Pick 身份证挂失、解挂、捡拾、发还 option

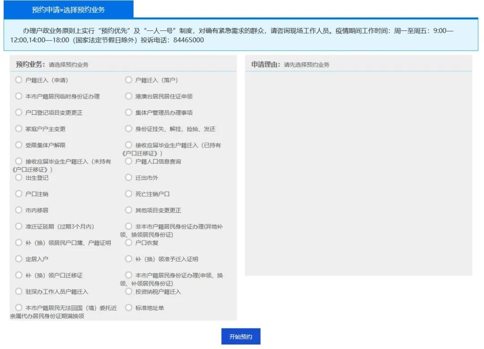pyautogui.click(x=129, y=129)
